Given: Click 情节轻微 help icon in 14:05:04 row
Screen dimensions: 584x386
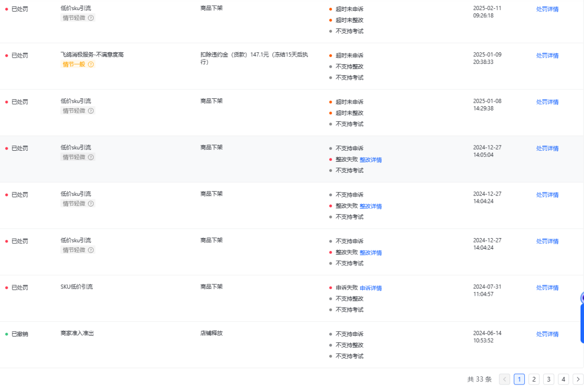Looking at the screenshot, I should pyautogui.click(x=91, y=157).
